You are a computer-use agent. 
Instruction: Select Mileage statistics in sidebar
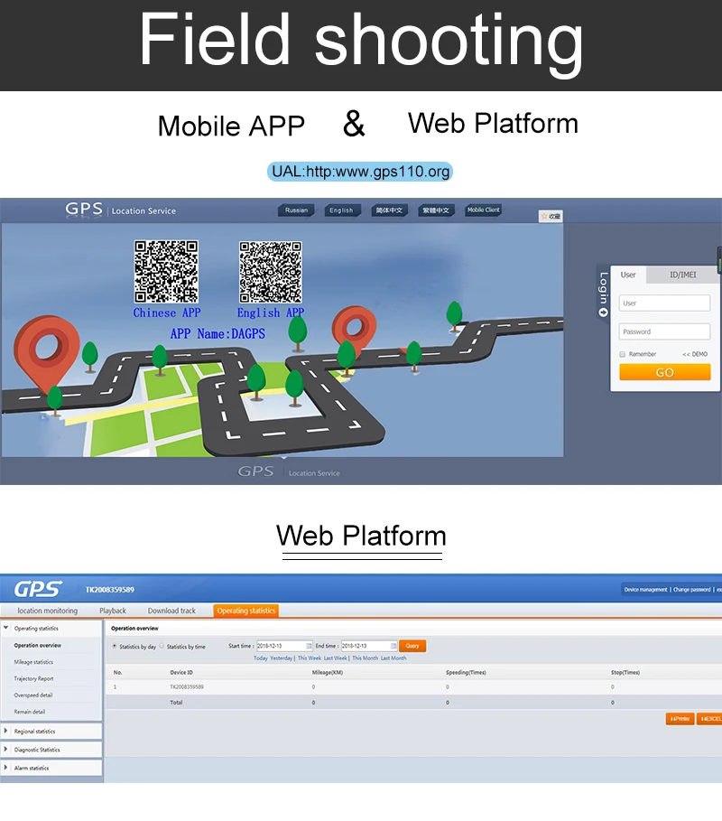[x=33, y=662]
